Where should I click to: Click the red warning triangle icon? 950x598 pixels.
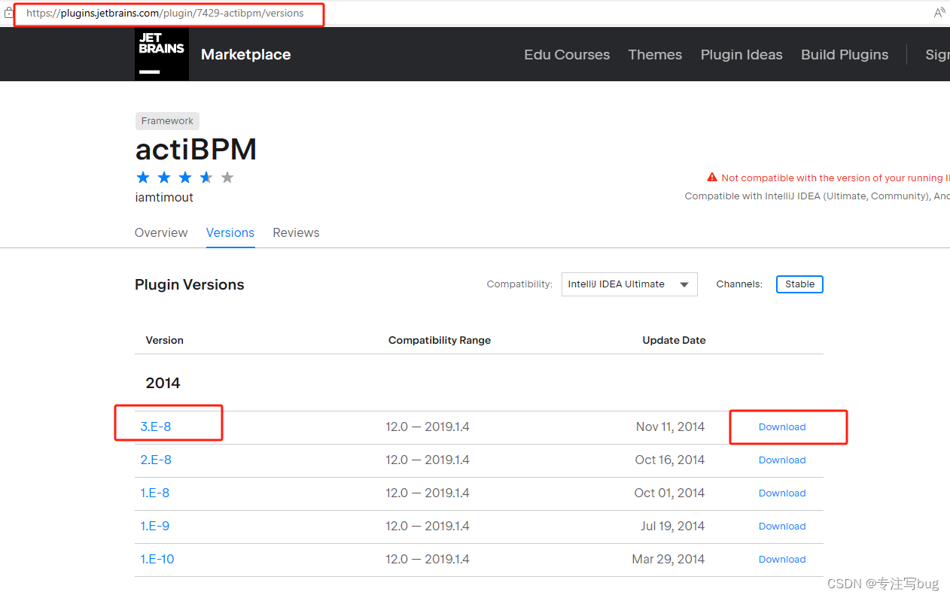pyautogui.click(x=712, y=178)
